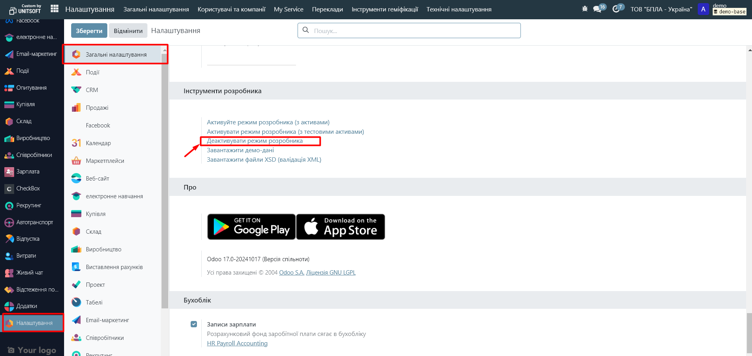752x356 pixels.
Task: Expand the Користувачі та компанії menu
Action: (231, 9)
